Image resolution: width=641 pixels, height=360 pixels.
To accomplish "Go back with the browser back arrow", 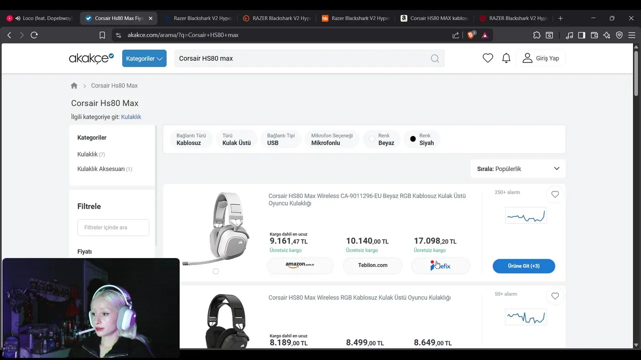I will pyautogui.click(x=9, y=35).
